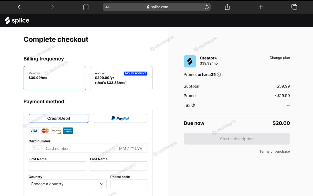The height and width of the screenshot is (196, 313).
Task: Focus the Last Name field
Action: [118, 166]
